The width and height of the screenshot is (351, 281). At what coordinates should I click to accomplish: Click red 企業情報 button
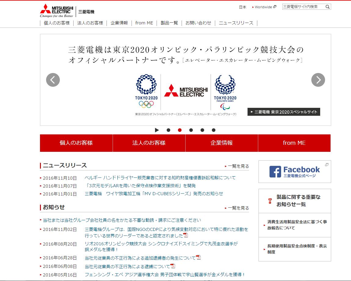(222, 143)
